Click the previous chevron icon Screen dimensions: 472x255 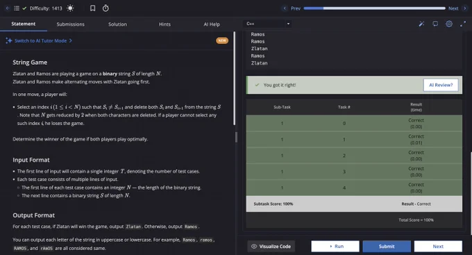tap(285, 8)
